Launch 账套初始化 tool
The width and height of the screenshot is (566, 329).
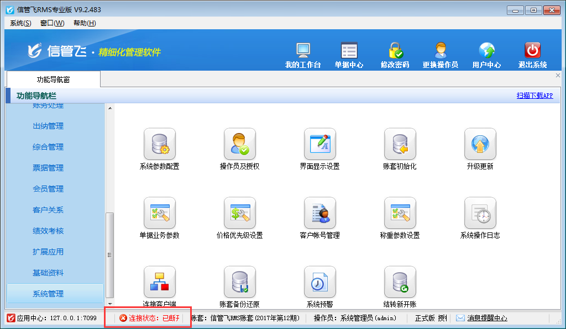(400, 144)
